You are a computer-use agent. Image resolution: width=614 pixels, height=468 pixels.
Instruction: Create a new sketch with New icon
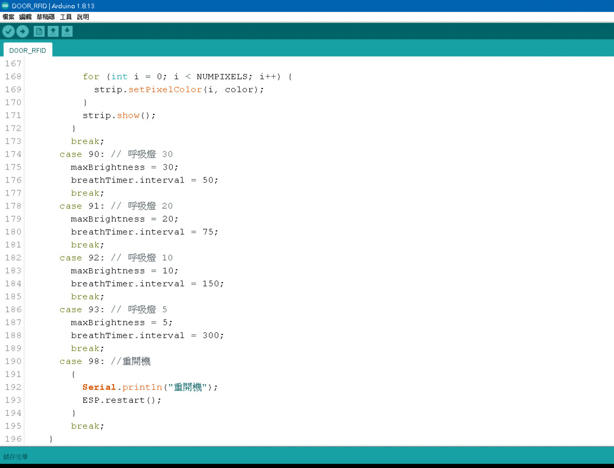[x=39, y=32]
